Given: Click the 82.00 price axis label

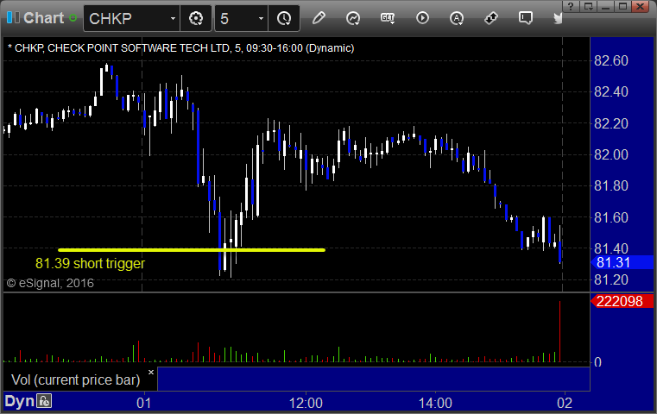Looking at the screenshot, I should [x=611, y=154].
